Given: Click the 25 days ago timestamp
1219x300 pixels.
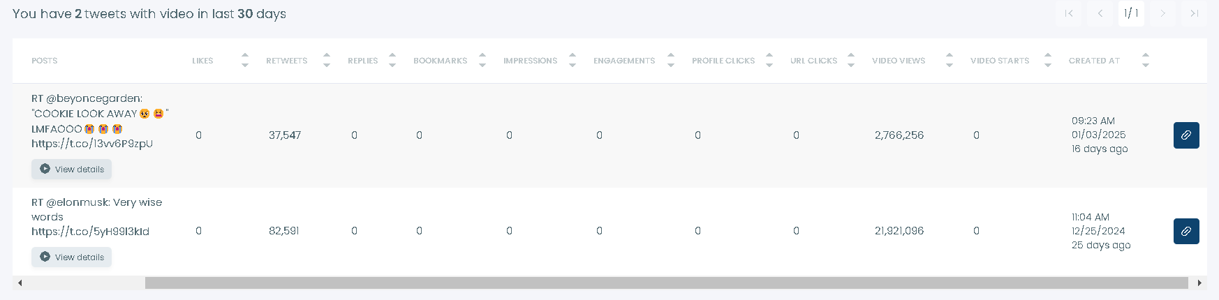Looking at the screenshot, I should tap(1101, 245).
